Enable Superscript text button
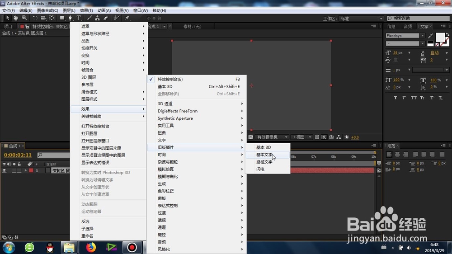This screenshot has height=254, width=452. (432, 98)
